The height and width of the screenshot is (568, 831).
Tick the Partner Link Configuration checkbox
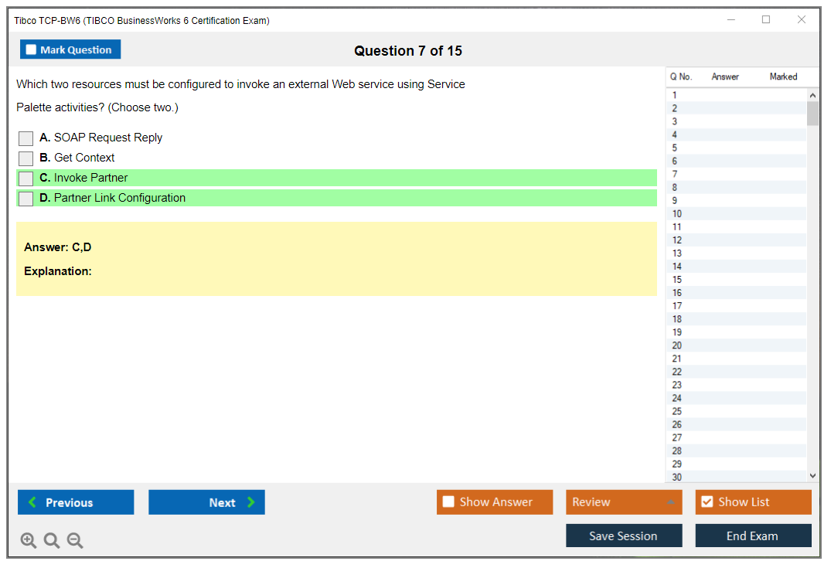[x=26, y=199]
